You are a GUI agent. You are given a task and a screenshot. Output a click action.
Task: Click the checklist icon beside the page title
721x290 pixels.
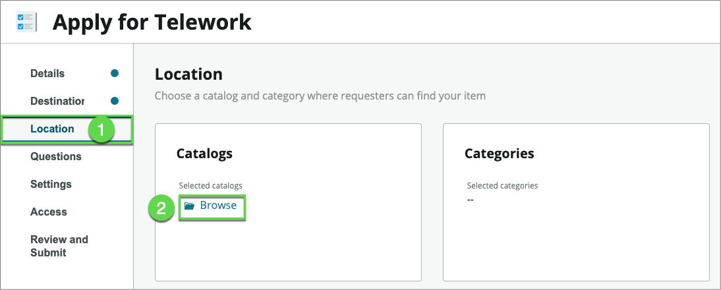click(25, 22)
